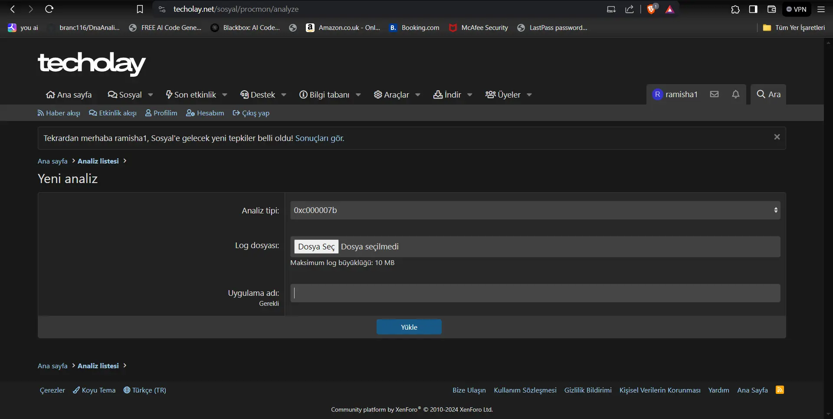Open the McAfee Security bookmark
This screenshot has height=419, width=833.
coord(479,28)
